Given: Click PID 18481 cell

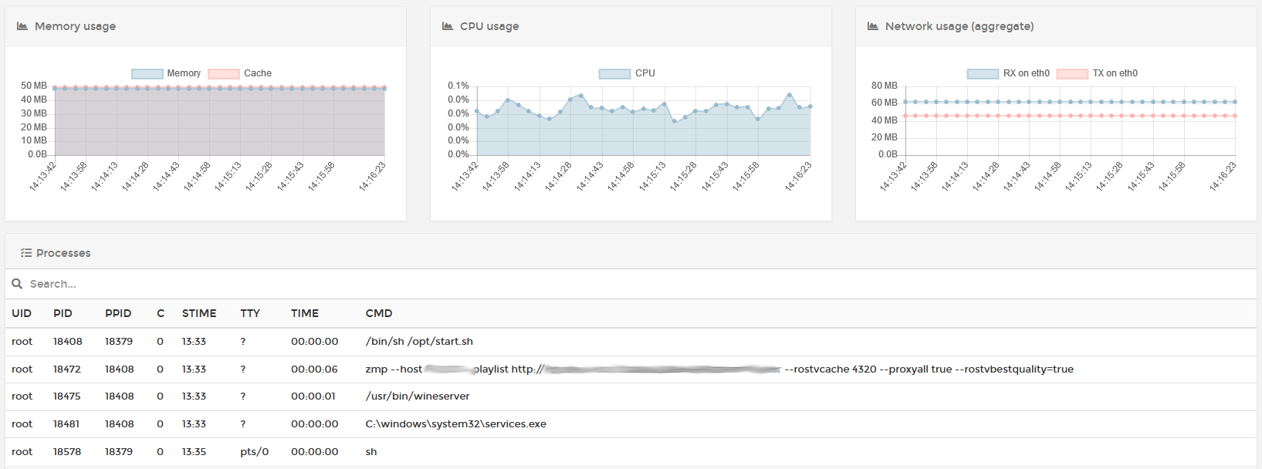Looking at the screenshot, I should click(x=66, y=423).
